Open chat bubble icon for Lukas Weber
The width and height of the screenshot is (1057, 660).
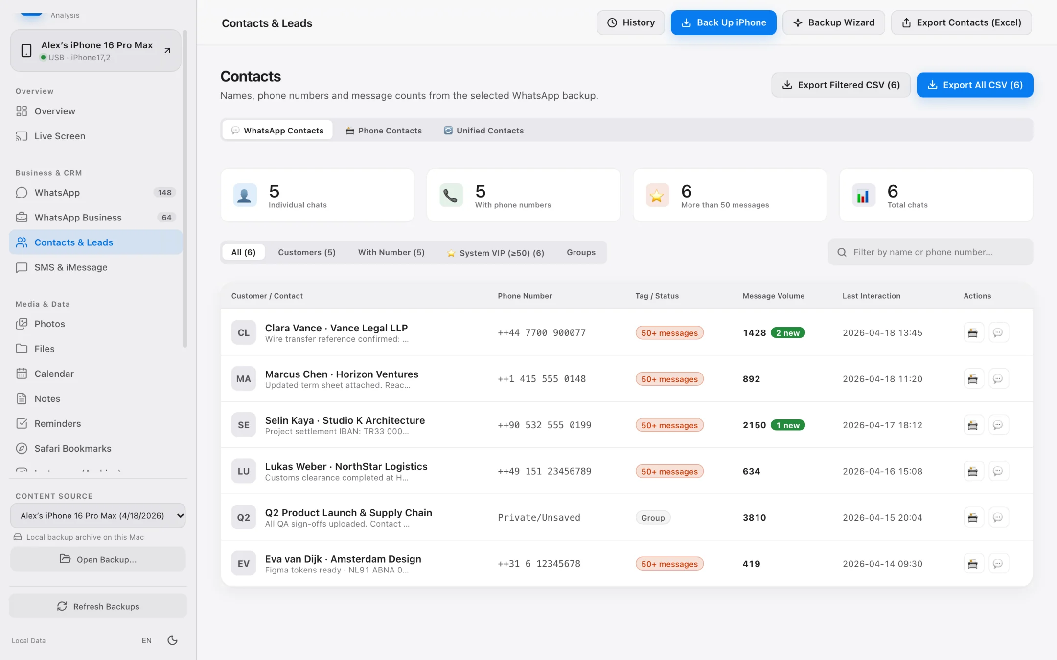point(998,471)
